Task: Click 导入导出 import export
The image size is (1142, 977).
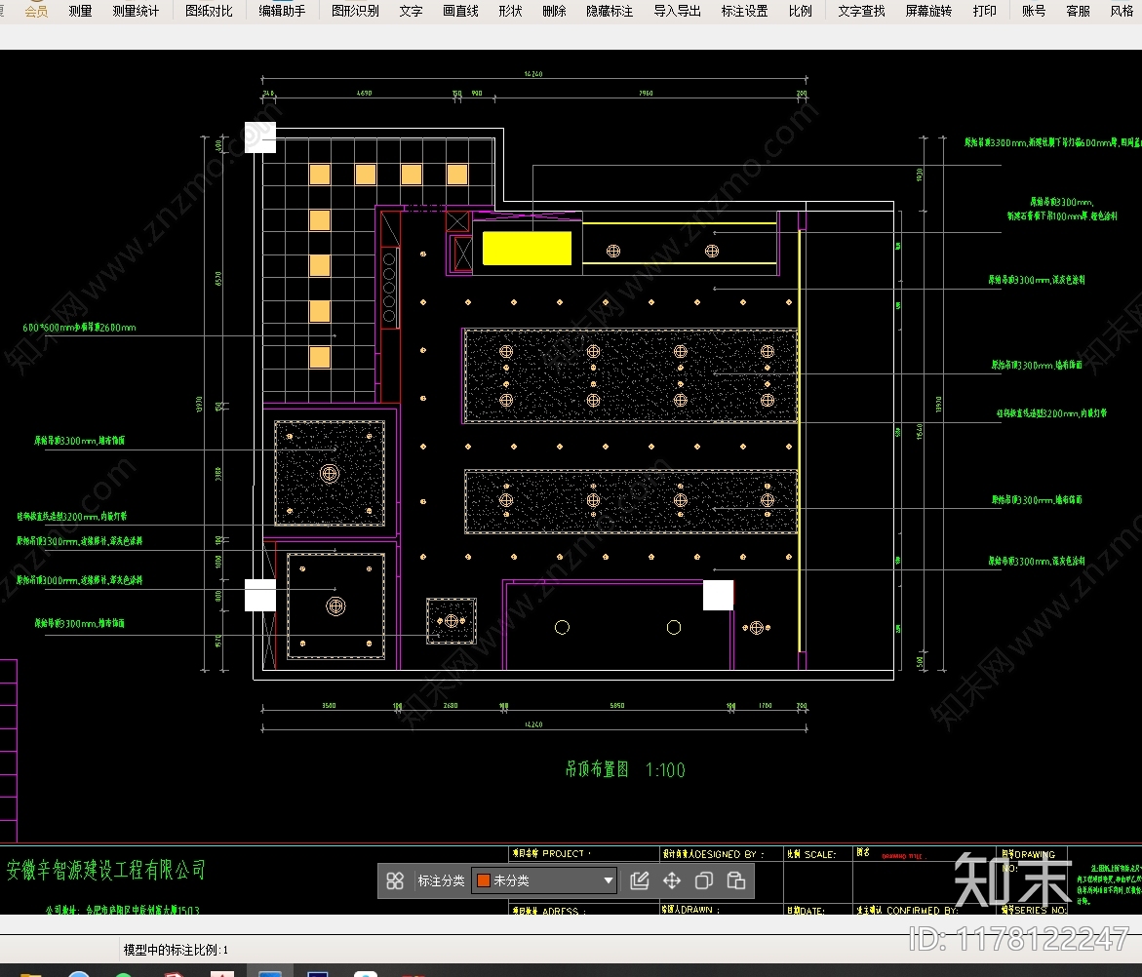Action: (678, 11)
